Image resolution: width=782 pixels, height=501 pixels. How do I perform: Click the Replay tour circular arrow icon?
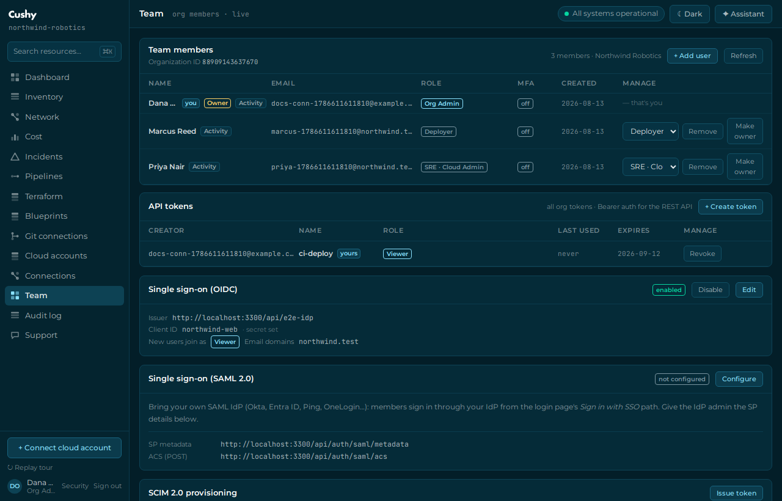click(10, 467)
